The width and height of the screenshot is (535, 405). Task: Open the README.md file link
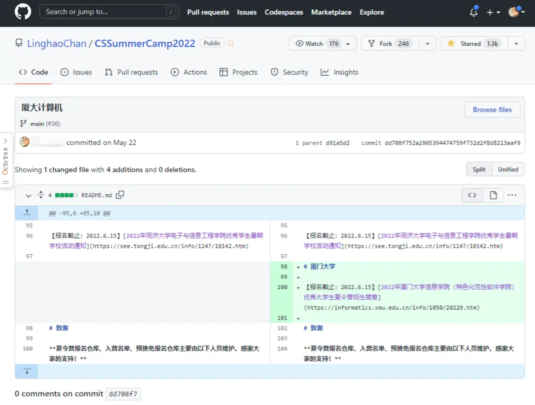97,195
